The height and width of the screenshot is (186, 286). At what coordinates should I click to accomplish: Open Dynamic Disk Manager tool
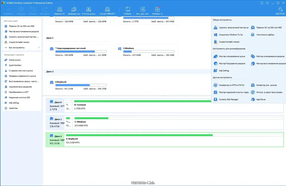coord(226,99)
